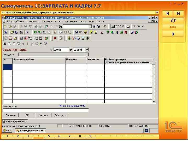The height and width of the screenshot is (141, 188).
Task: Click the OK button
Action: point(27,115)
